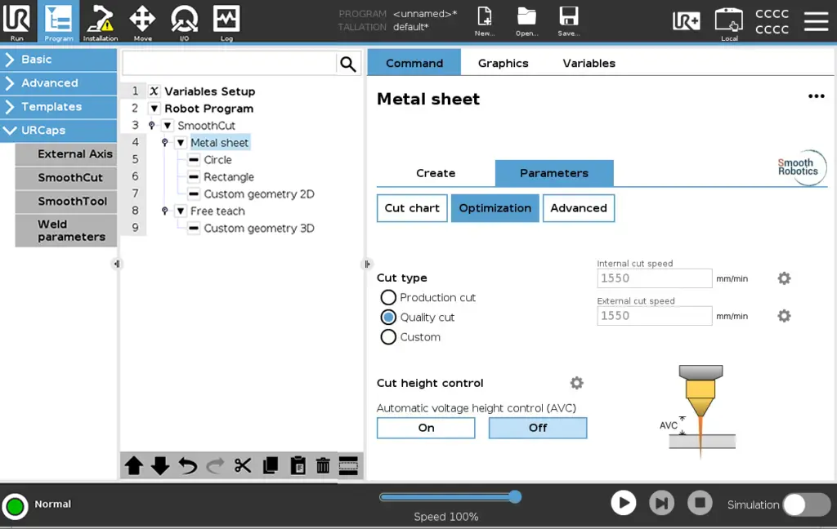Image resolution: width=837 pixels, height=529 pixels.
Task: Paste node with clipboard icon
Action: [298, 465]
